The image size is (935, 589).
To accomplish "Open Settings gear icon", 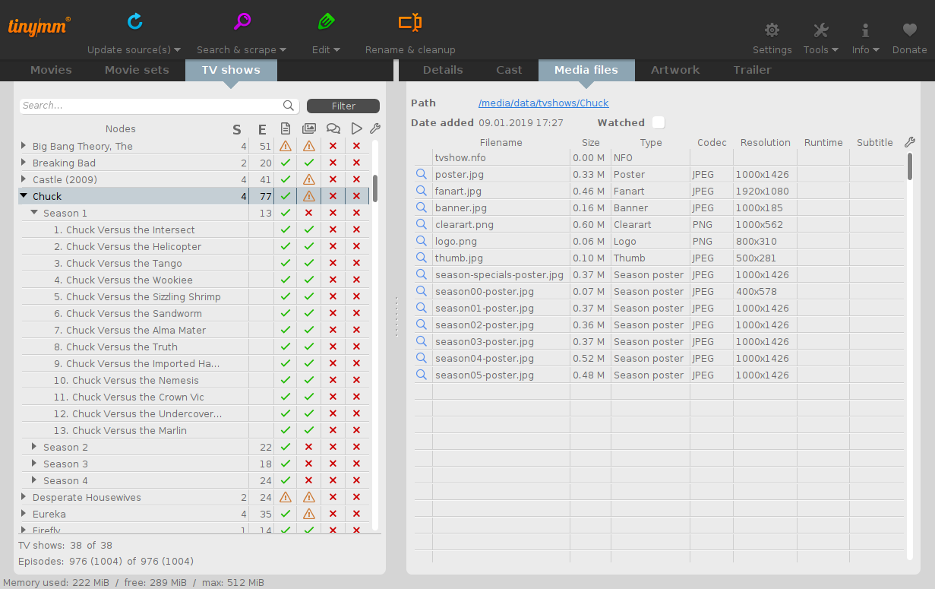I will (x=772, y=30).
